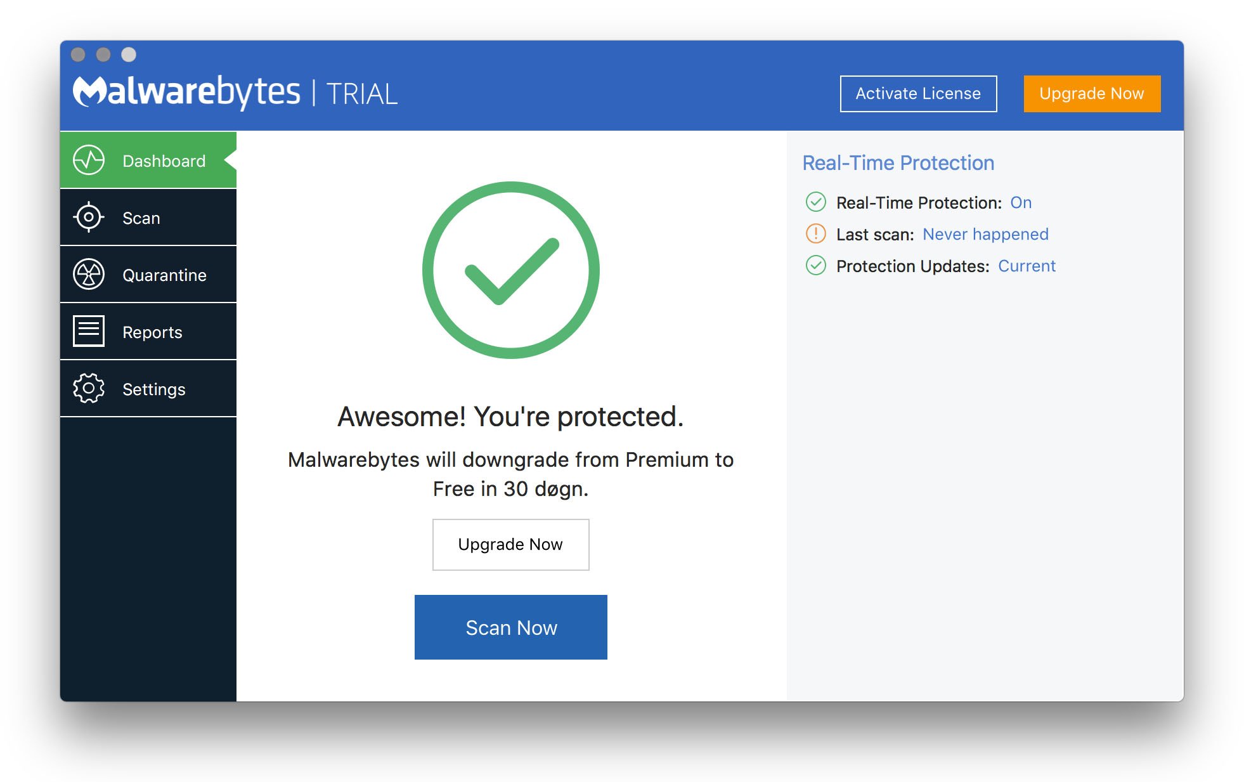This screenshot has width=1244, height=782.
Task: Click the 'Protection Updates:' label
Action: [x=912, y=266]
